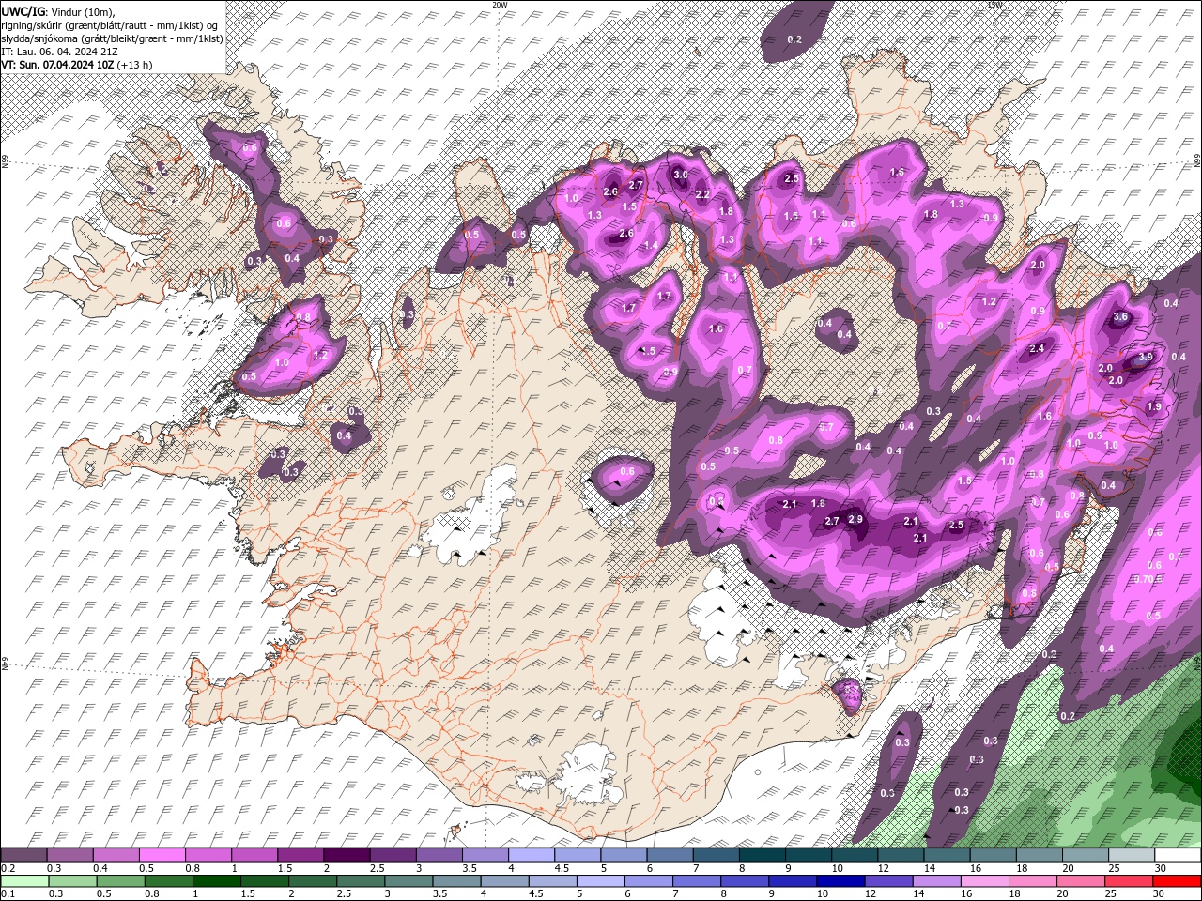Click the 1.4 snowfall value on the map
1202x901 pixels.
pyautogui.click(x=651, y=245)
